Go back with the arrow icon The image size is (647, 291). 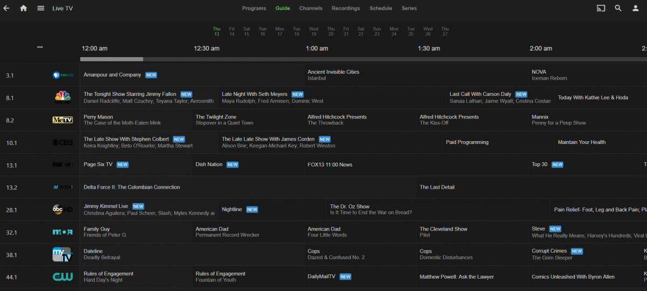tap(6, 8)
